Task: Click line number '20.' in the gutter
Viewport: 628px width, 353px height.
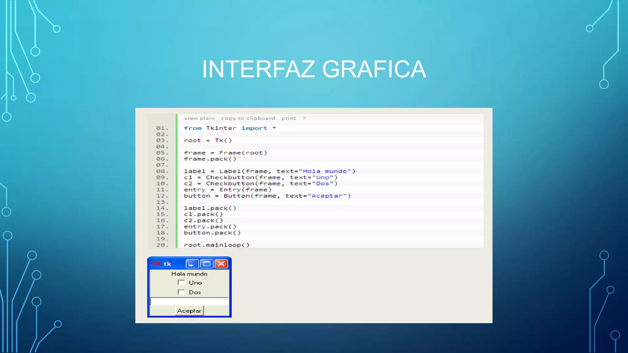Action: point(162,245)
